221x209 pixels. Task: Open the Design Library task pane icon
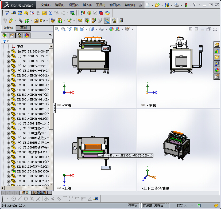pos(217,51)
